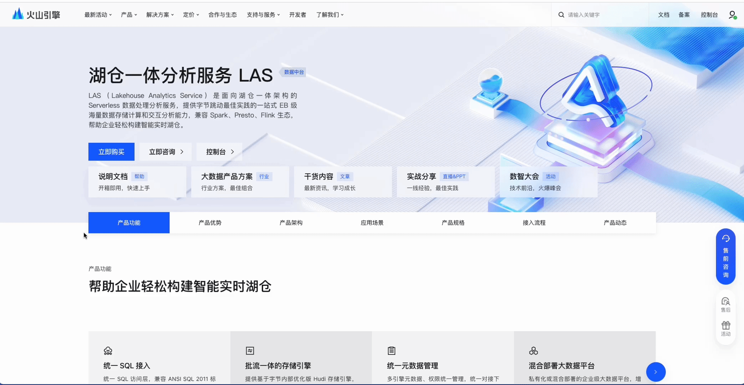Expand the 产品 nav dropdown

pos(129,15)
